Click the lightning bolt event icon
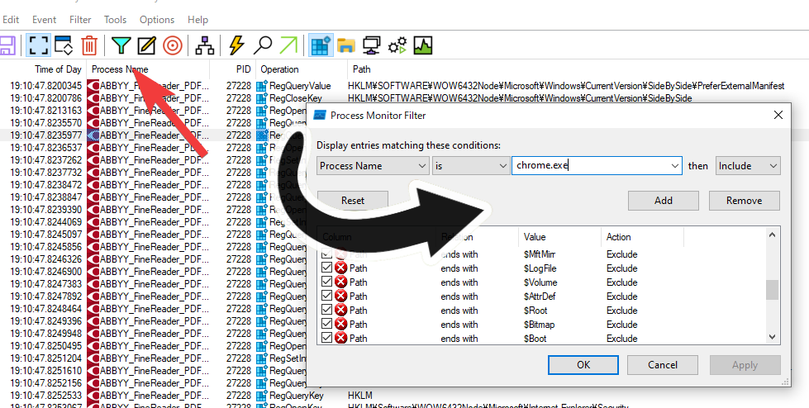 click(x=237, y=45)
